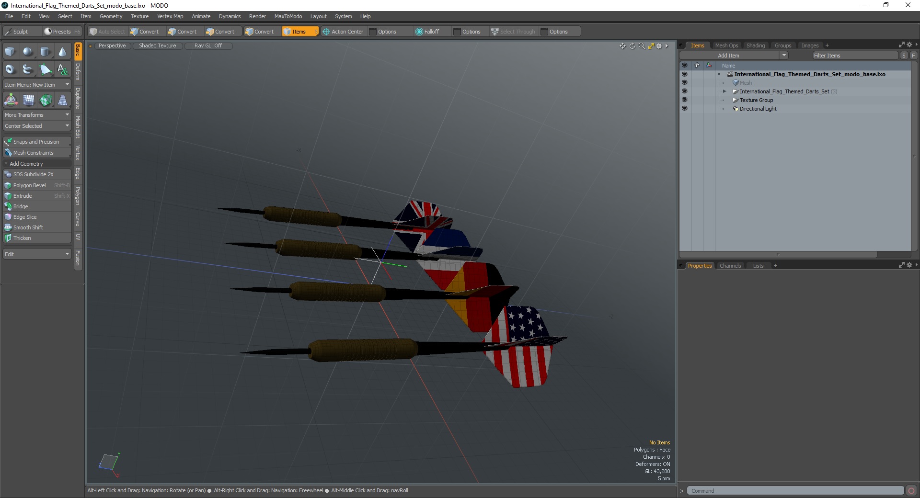Click Mesh Constraints button
The image size is (920, 498).
coord(37,153)
